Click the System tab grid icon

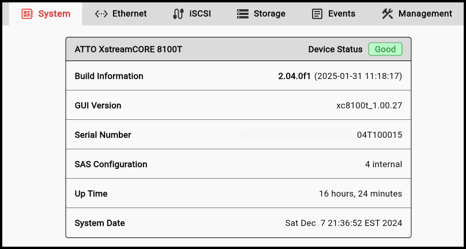click(27, 14)
